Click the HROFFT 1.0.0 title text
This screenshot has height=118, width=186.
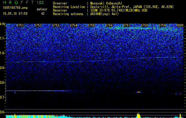23,2
